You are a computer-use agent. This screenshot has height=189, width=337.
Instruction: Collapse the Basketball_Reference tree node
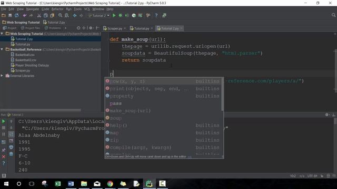coord(2,49)
